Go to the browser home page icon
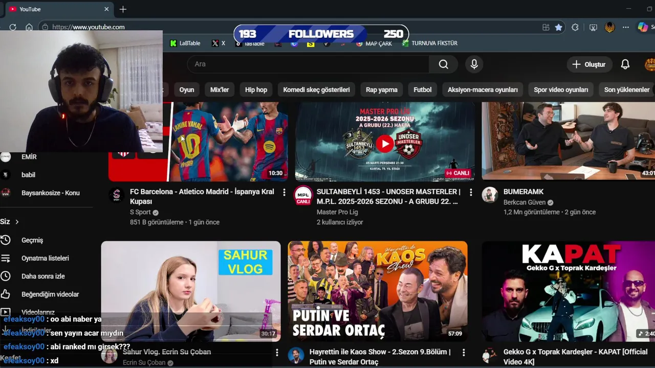655x368 pixels. [x=29, y=27]
